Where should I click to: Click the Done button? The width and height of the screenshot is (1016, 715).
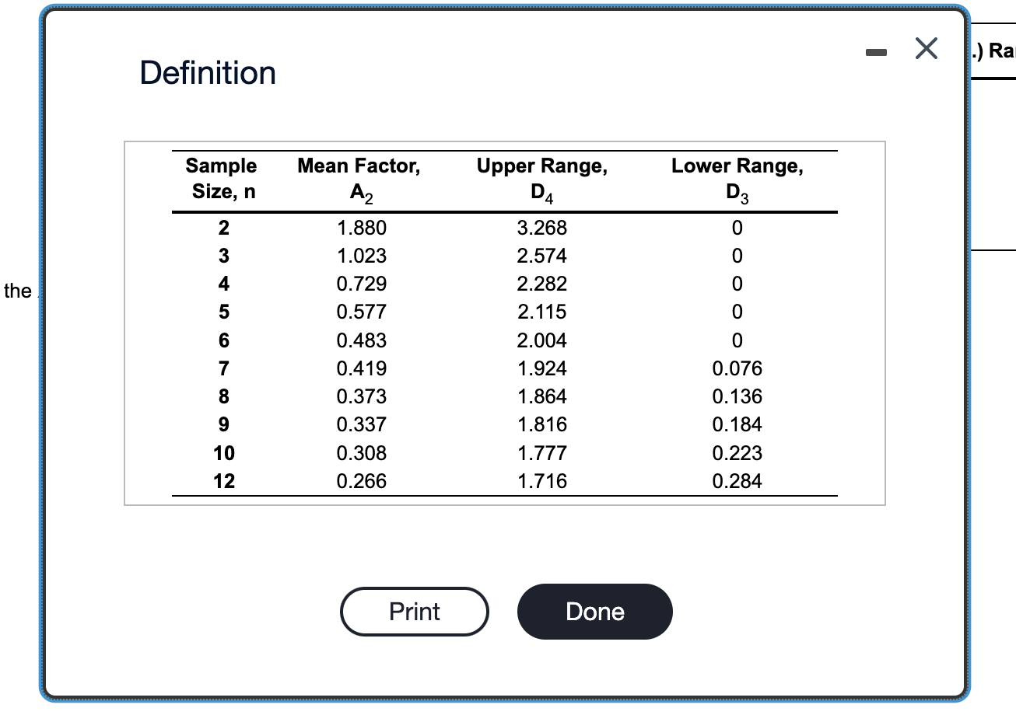(x=594, y=612)
